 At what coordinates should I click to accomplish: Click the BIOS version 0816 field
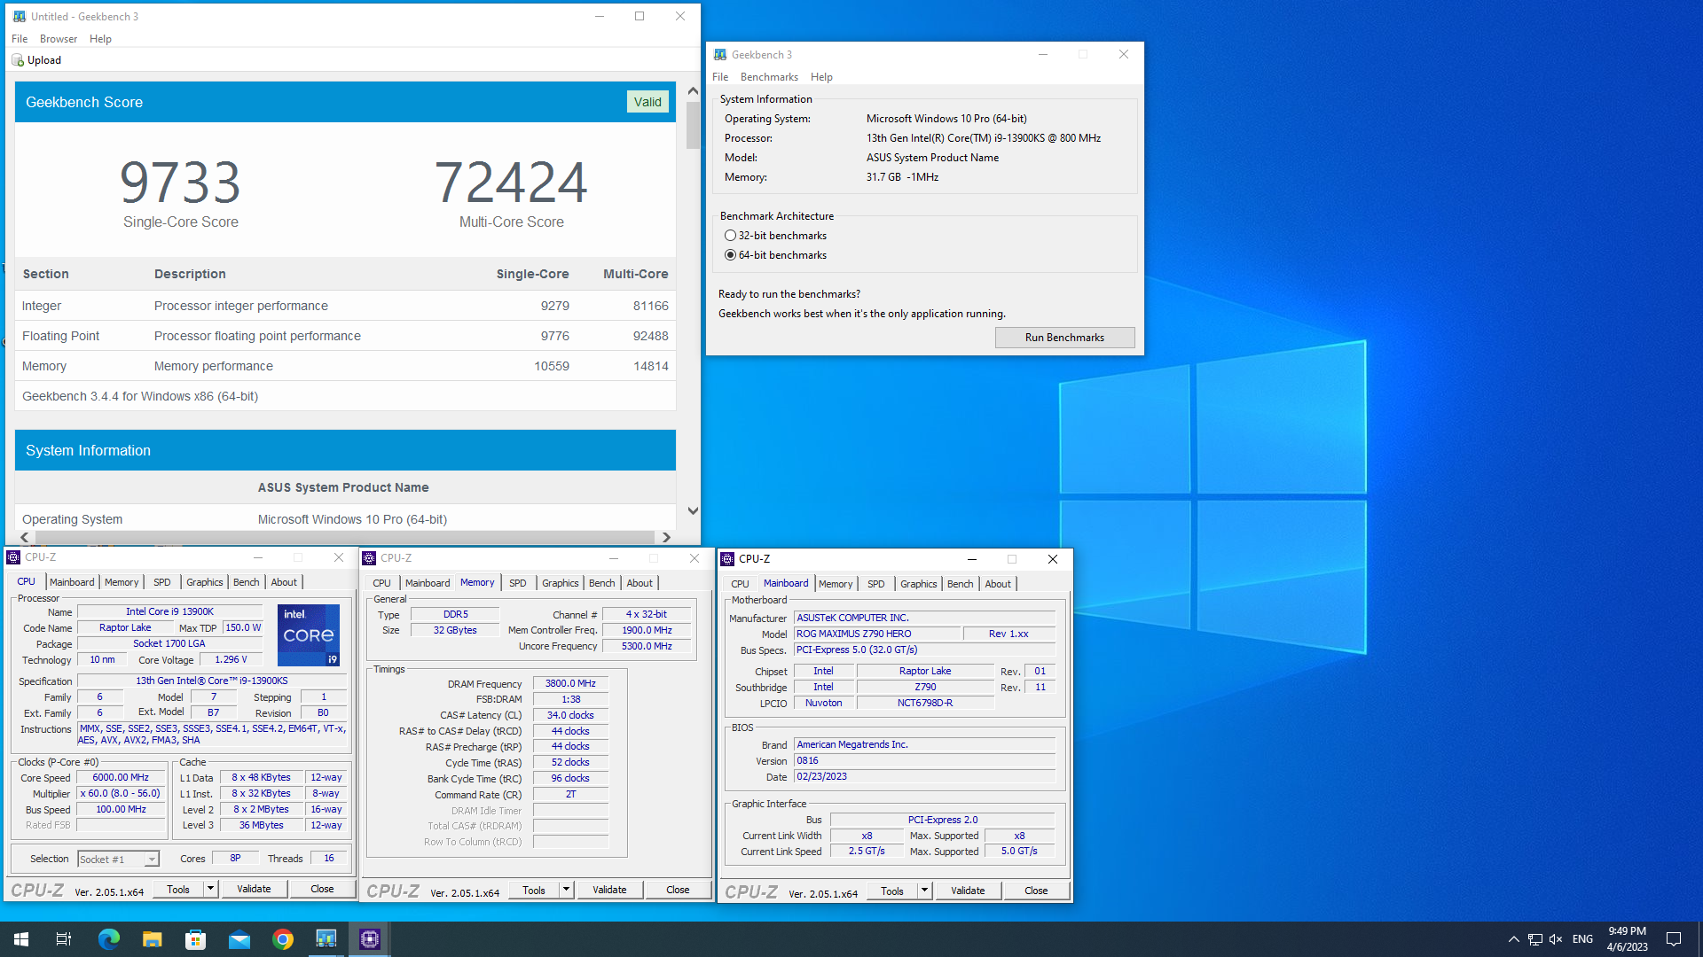(924, 760)
